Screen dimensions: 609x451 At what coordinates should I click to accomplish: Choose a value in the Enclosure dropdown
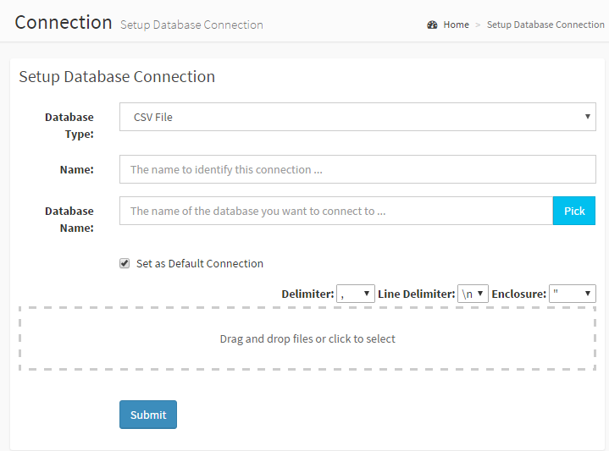click(572, 294)
